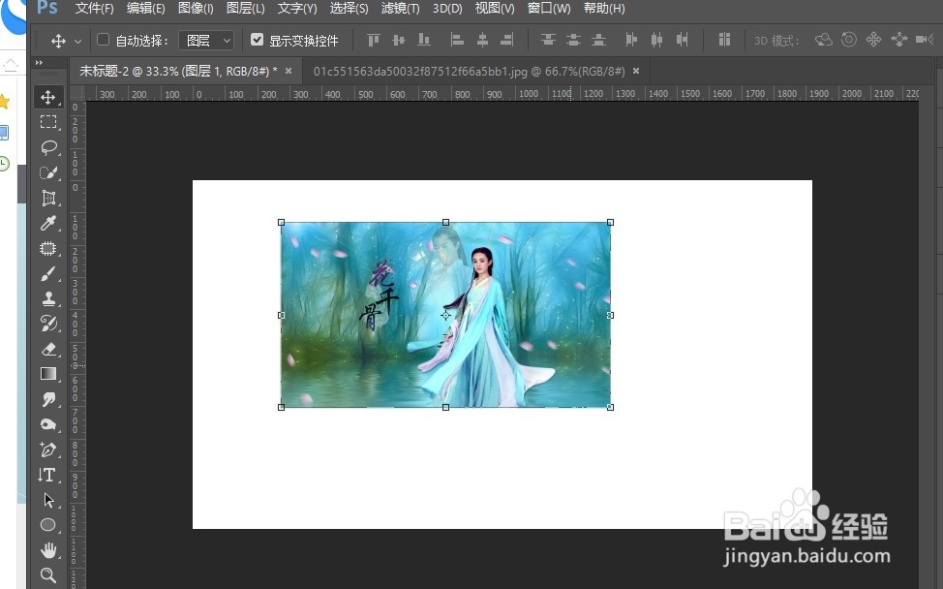Select the Ellipse shape tool
The width and height of the screenshot is (943, 589).
pos(48,525)
